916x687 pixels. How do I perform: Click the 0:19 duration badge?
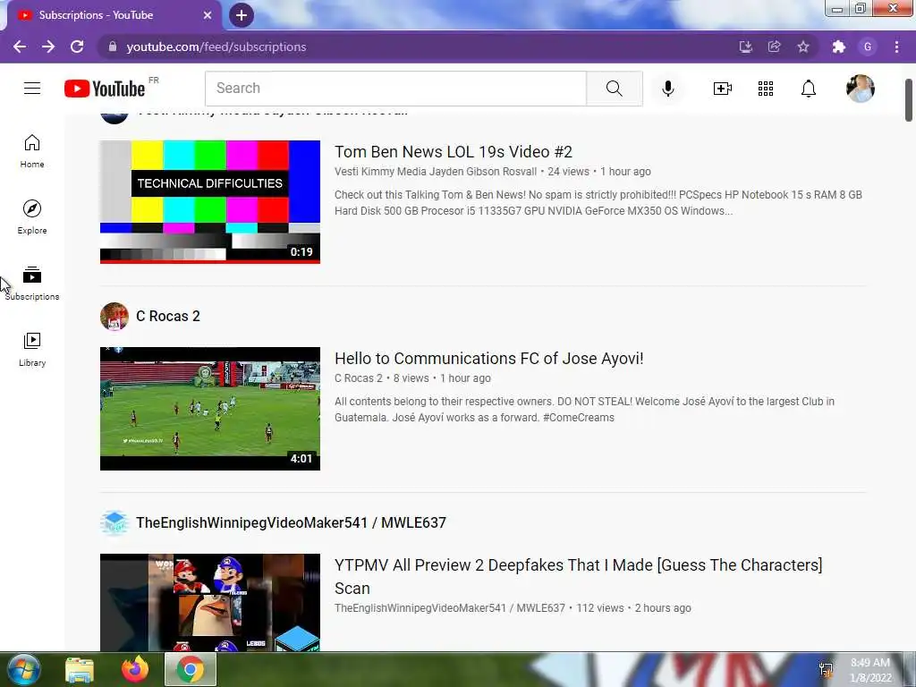(301, 251)
